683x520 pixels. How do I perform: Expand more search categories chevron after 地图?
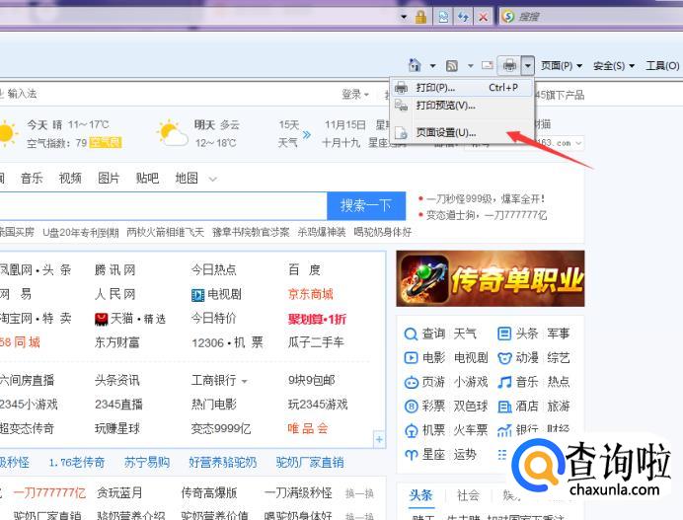[x=212, y=179]
